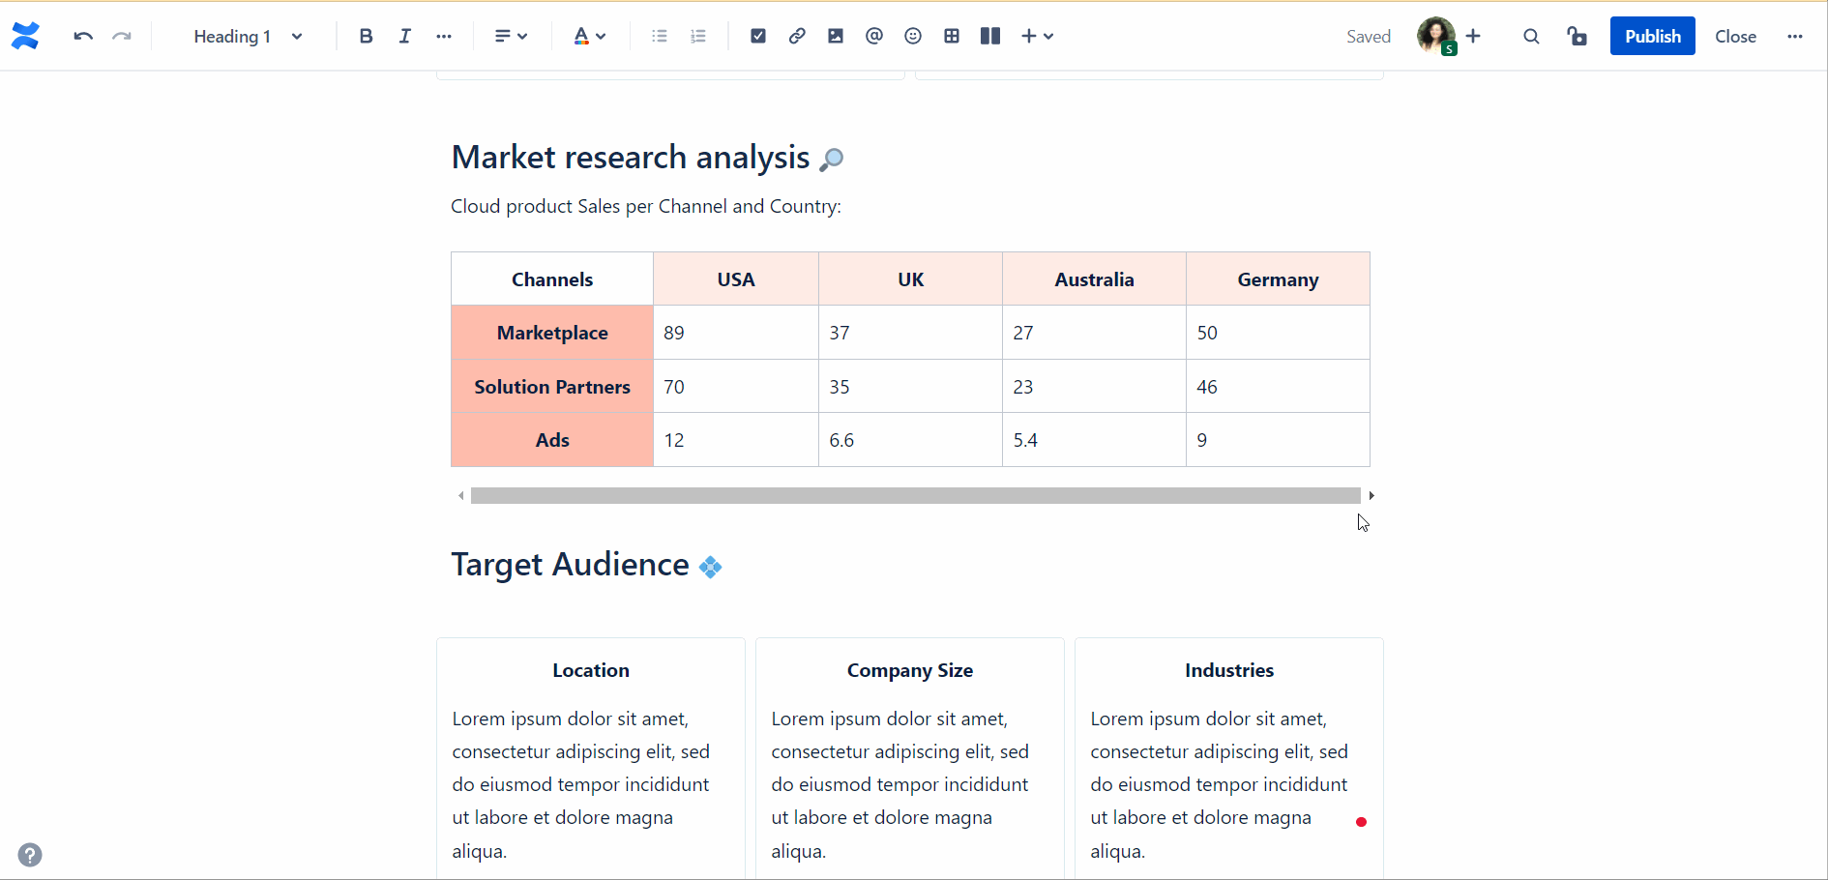Toggle italic formatting
Screen dimensions: 1828x880
[404, 37]
